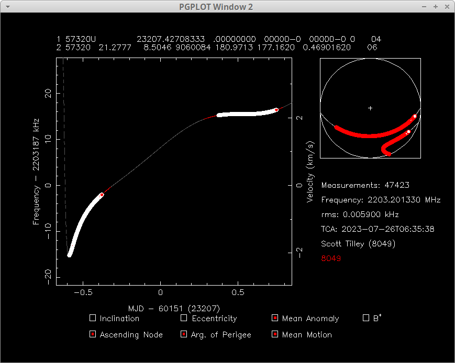This screenshot has width=455, height=363.
Task: Uncheck the Mean Motion checkbox
Action: coord(275,334)
